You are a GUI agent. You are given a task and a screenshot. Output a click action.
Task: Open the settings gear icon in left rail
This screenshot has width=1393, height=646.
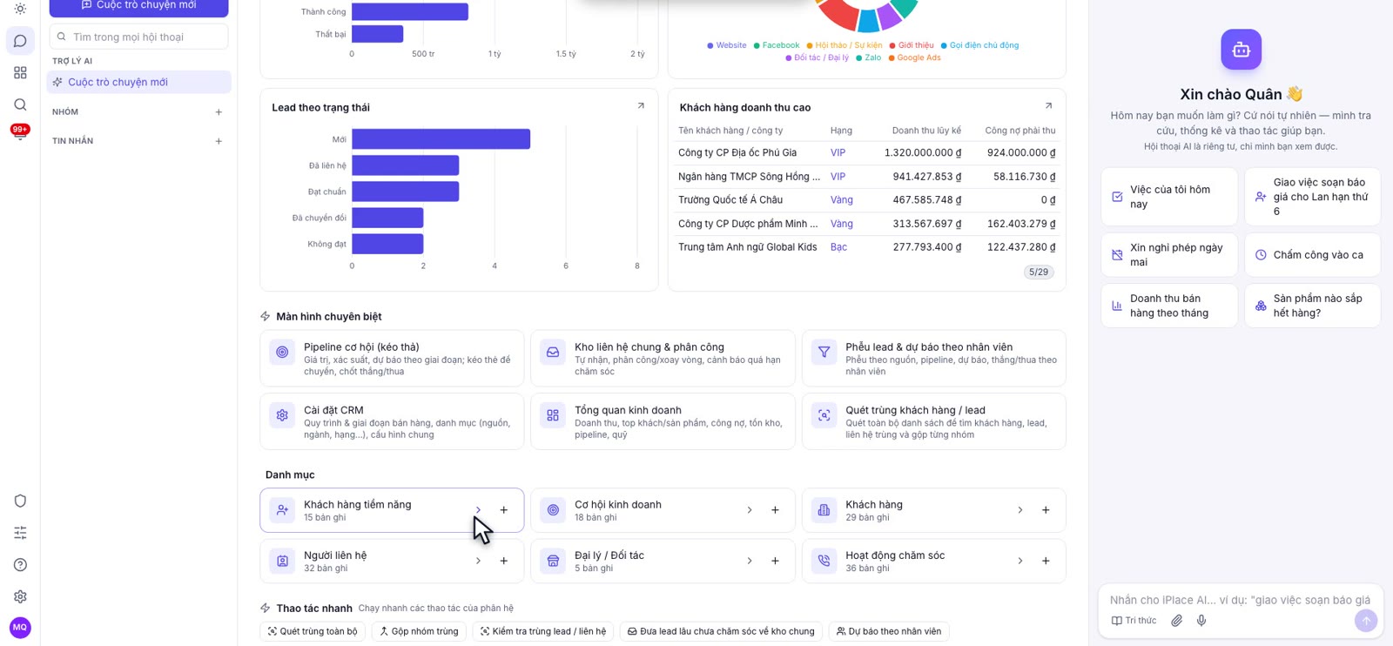(20, 596)
